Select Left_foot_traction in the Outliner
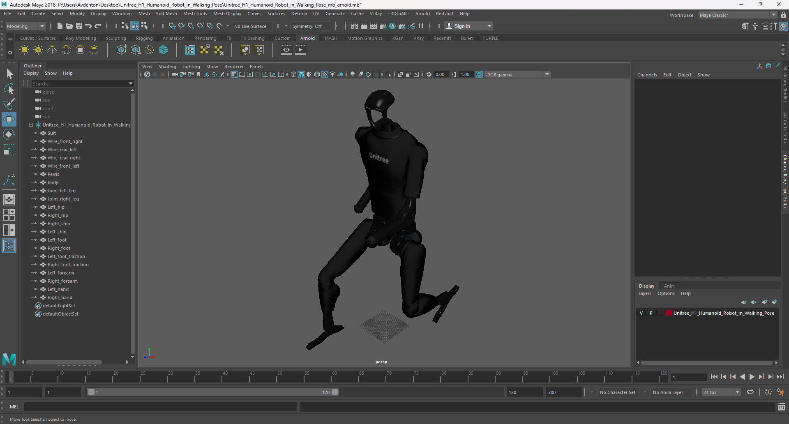Screen dimensions: 789x424 pos(66,256)
